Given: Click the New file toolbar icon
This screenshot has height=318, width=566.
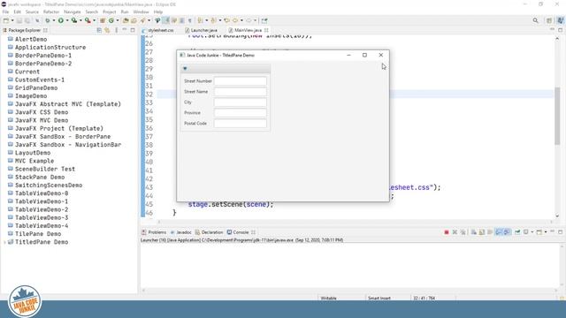Looking at the screenshot, I should 6,20.
